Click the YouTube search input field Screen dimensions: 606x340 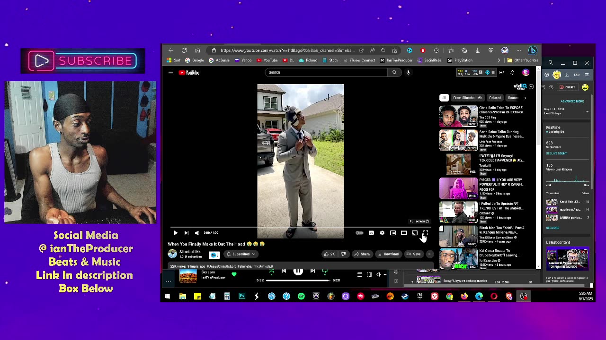[327, 72]
